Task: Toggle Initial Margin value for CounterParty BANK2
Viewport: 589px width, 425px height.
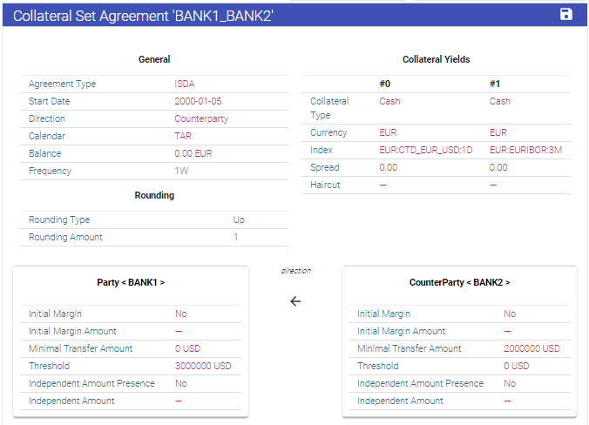Action: click(x=510, y=314)
